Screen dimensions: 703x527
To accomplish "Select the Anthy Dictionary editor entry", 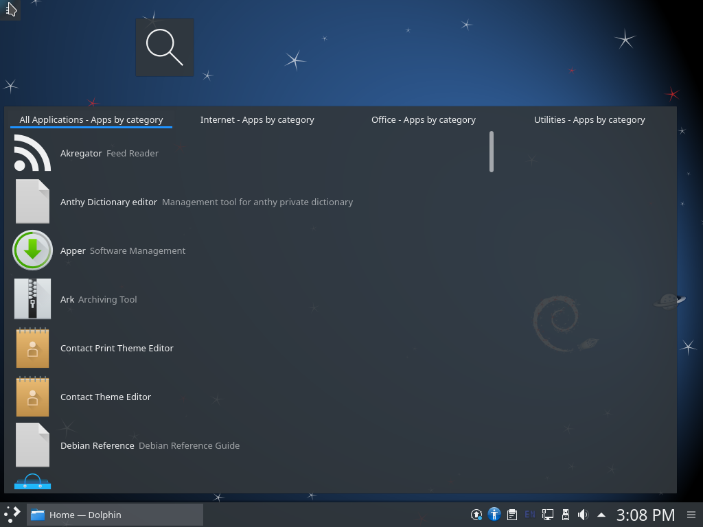I will tap(249, 202).
